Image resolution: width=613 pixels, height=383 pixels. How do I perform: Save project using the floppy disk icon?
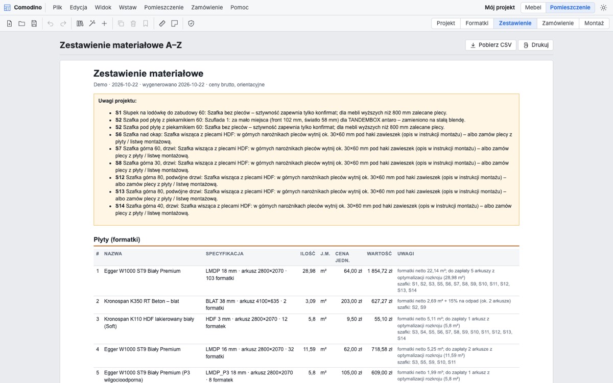point(34,23)
